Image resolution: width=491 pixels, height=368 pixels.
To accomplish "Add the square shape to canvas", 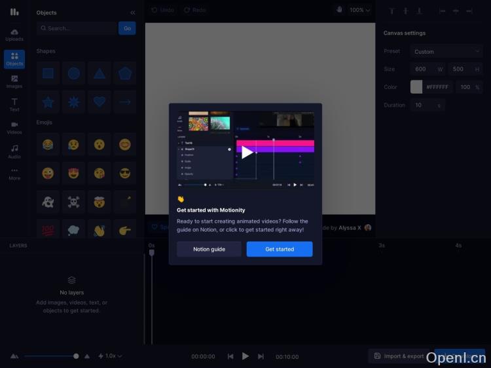I will point(48,73).
